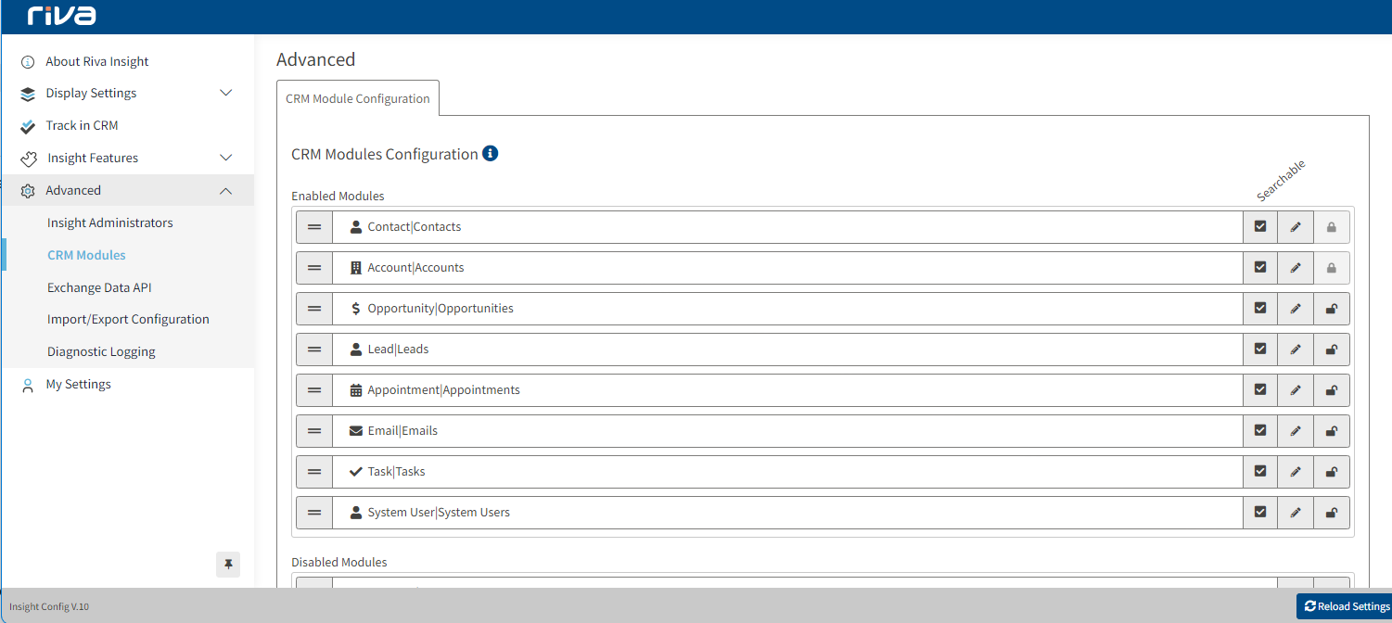Toggle Searchable checkbox for Contact|Contacts
1392x623 pixels.
click(1260, 226)
